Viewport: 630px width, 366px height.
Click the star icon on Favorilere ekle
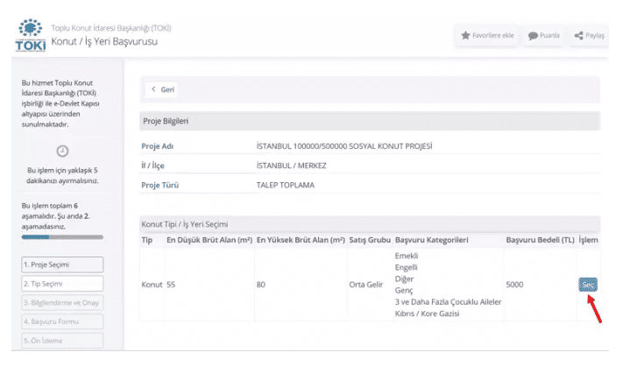tap(466, 36)
